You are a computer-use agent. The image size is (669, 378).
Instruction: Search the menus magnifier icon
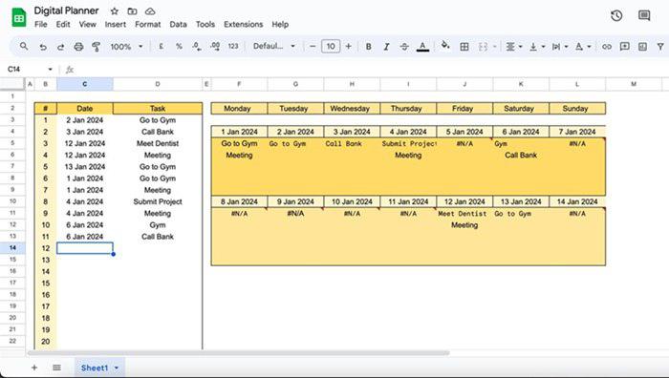[x=24, y=46]
